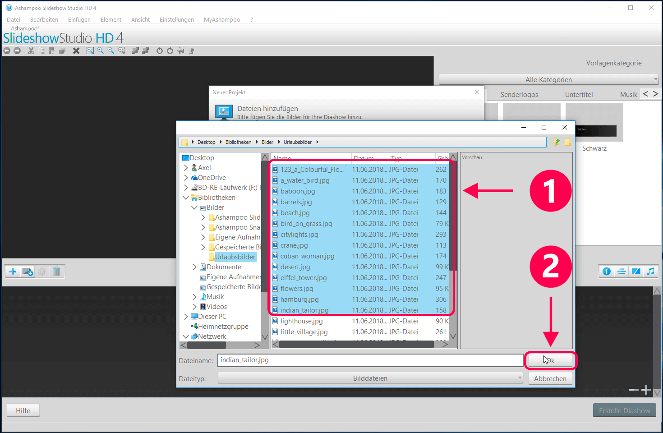The height and width of the screenshot is (433, 663).
Task: Click the zoom-to-fit magnifier icon
Action: pyautogui.click(x=90, y=51)
